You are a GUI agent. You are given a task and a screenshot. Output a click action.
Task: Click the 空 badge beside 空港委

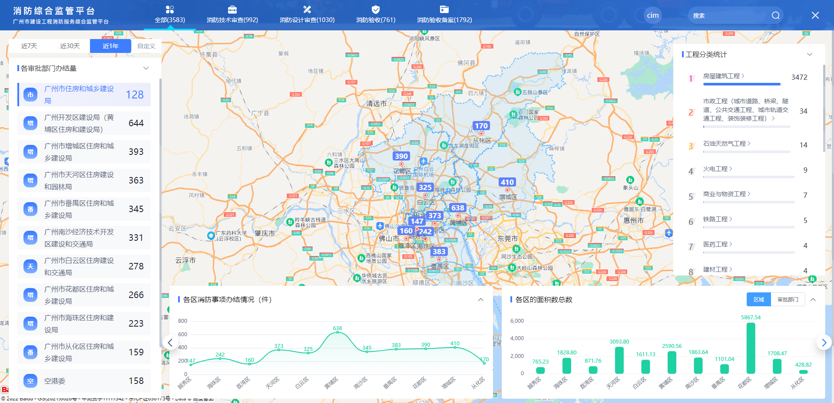30,381
